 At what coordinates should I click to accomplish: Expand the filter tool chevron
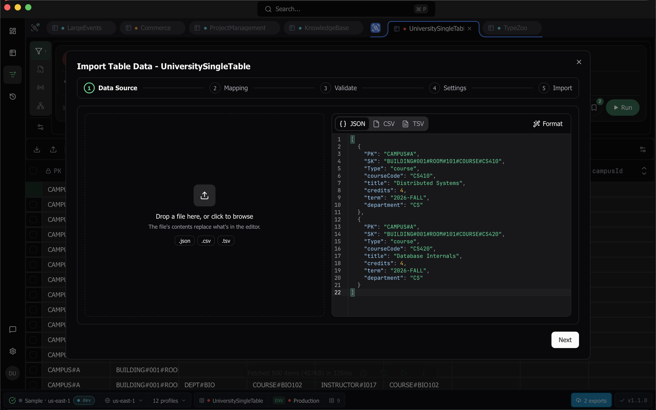click(46, 51)
